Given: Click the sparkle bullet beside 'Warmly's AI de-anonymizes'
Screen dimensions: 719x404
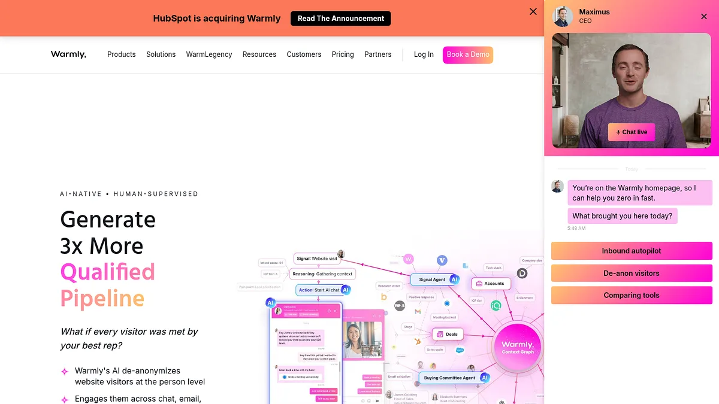Looking at the screenshot, I should click(65, 372).
